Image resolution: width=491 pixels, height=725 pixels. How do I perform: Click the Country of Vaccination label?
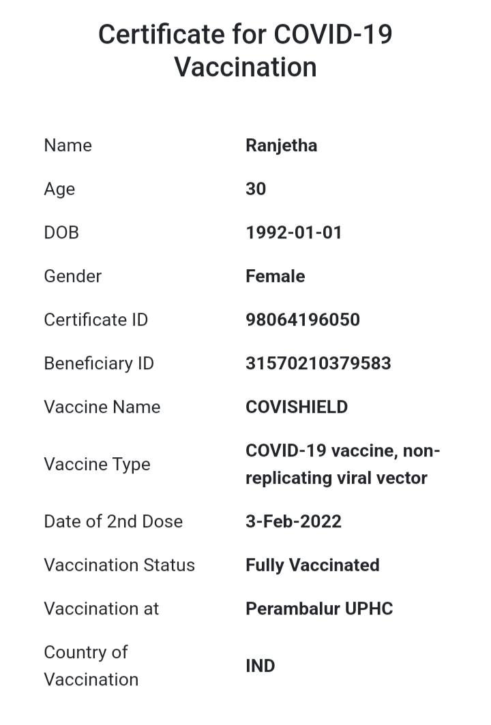pyautogui.click(x=91, y=666)
